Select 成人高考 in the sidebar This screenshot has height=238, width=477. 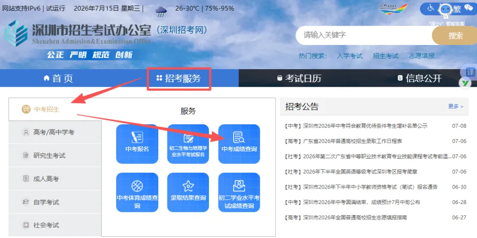click(55, 179)
